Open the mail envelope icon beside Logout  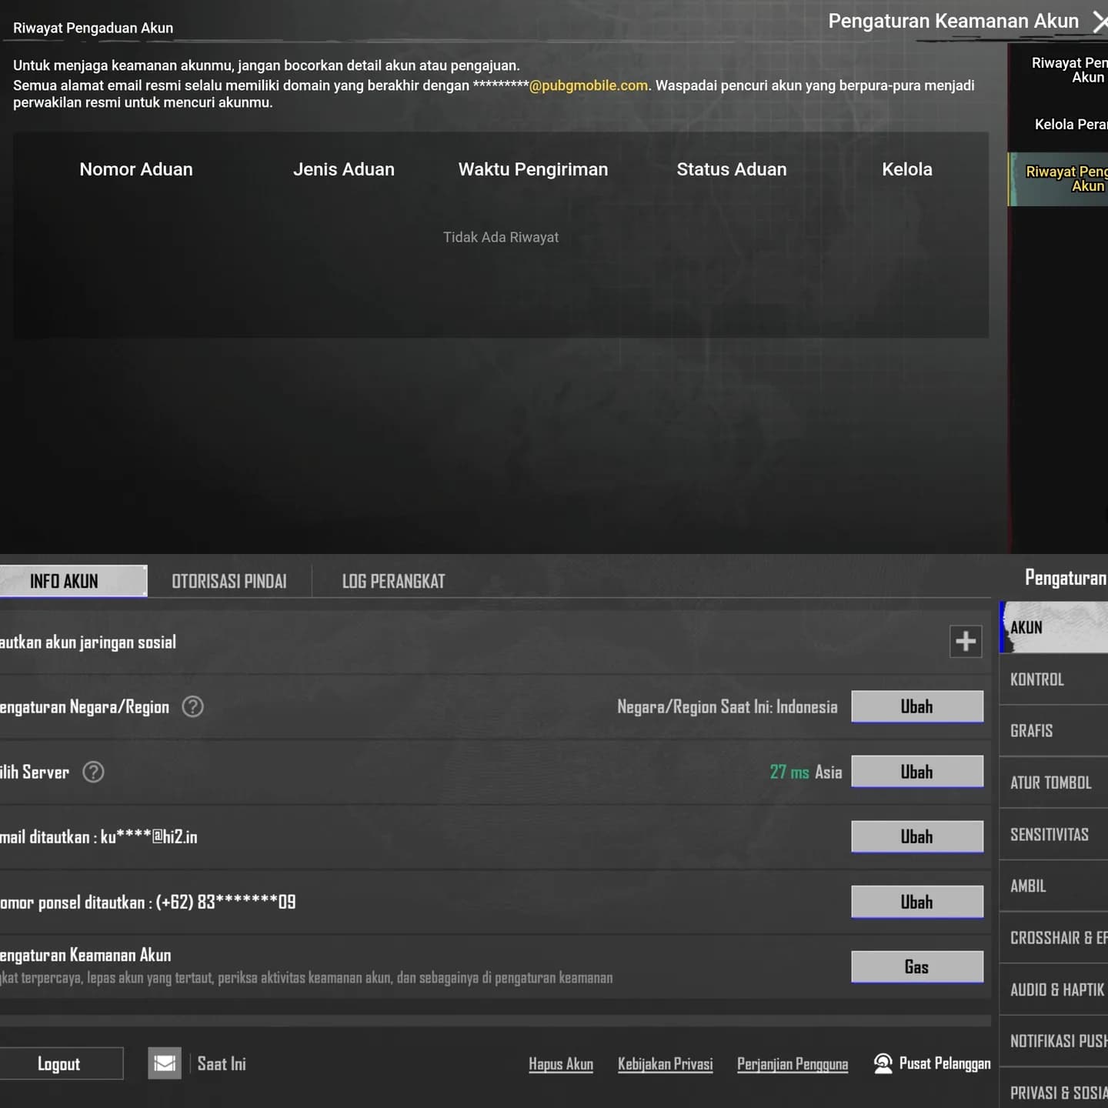point(165,1063)
